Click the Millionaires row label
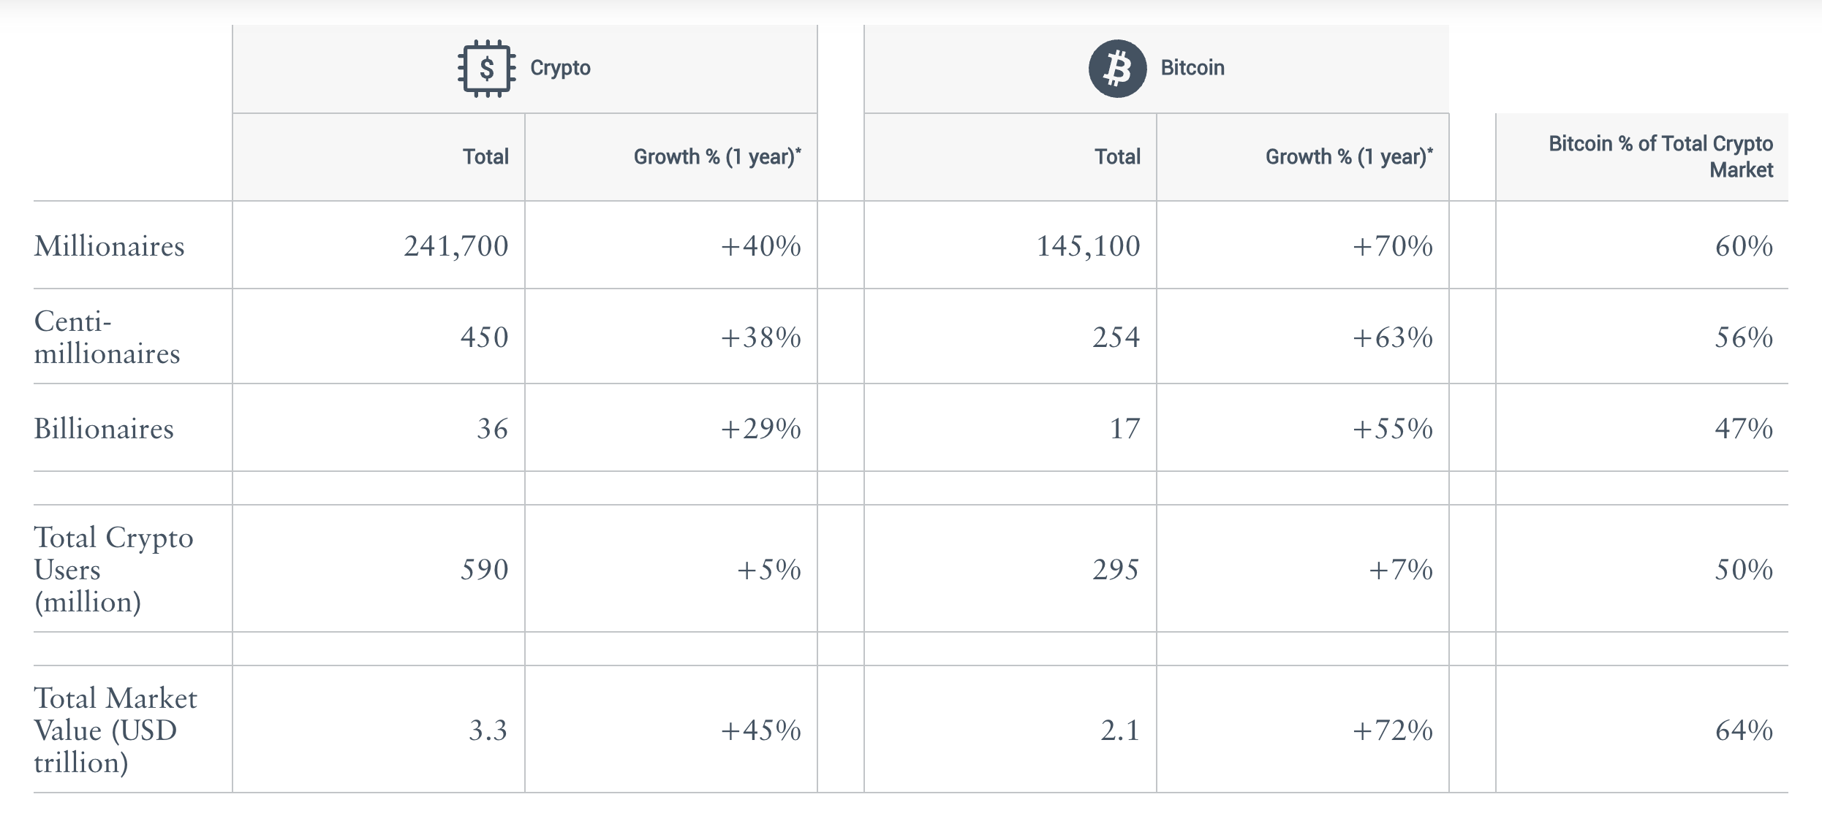The height and width of the screenshot is (824, 1822). [110, 246]
